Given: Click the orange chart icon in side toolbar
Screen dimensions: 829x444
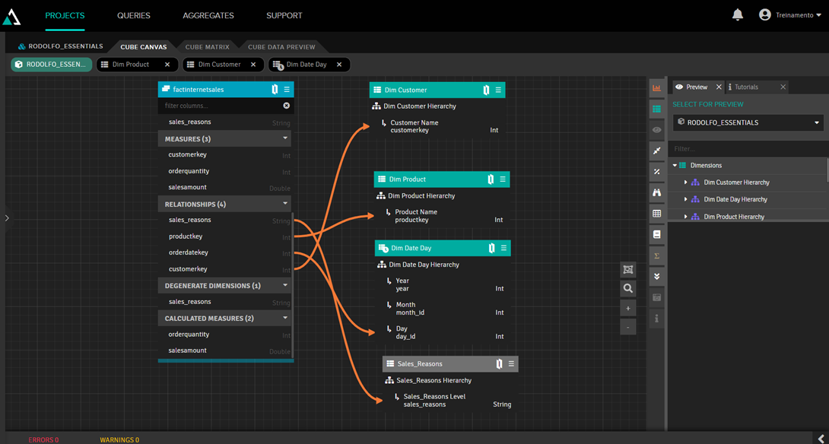Looking at the screenshot, I should point(656,88).
